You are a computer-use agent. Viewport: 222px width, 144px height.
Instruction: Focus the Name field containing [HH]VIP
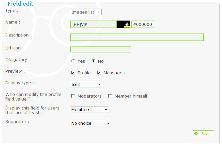93,24
